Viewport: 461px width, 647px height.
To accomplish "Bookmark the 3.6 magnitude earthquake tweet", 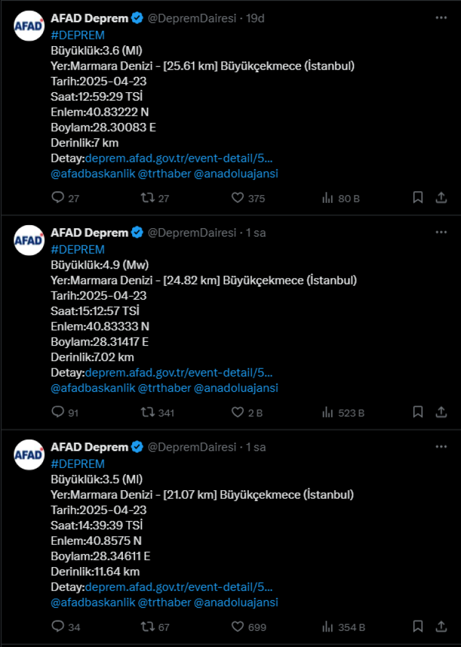I will 417,198.
